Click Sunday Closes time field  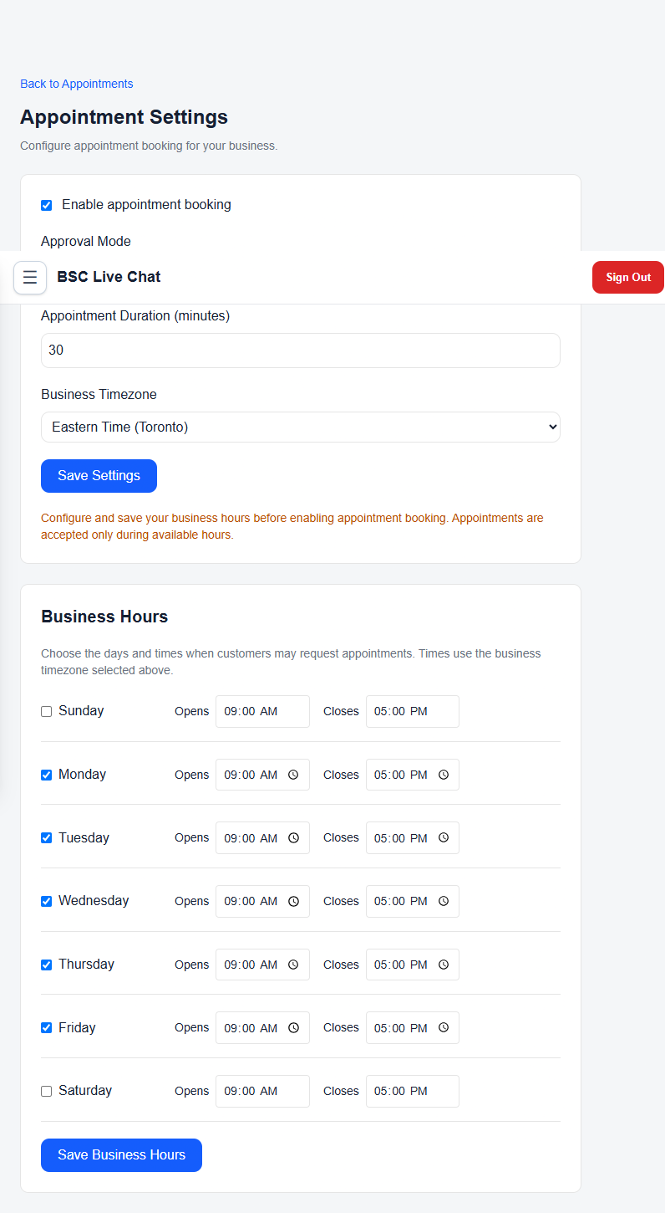(x=413, y=712)
